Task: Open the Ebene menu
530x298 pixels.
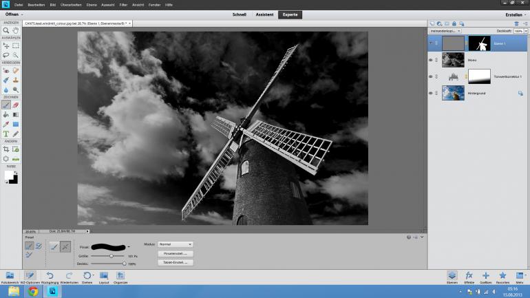Action: coord(92,5)
